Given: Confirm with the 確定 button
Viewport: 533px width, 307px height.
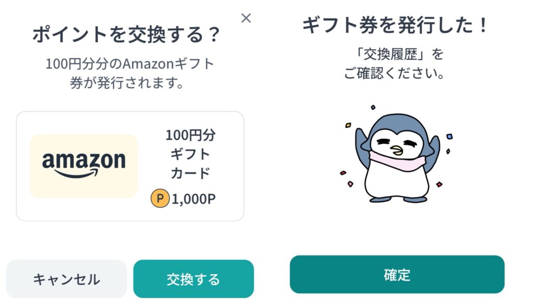Looking at the screenshot, I should coord(397,275).
